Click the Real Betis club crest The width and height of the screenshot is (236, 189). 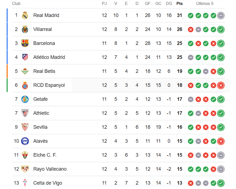pos(25,71)
